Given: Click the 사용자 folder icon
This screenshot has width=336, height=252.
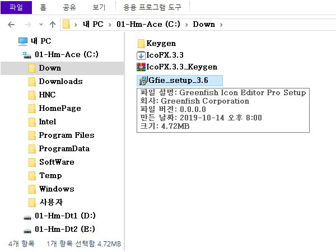Looking at the screenshot, I should (32, 203).
